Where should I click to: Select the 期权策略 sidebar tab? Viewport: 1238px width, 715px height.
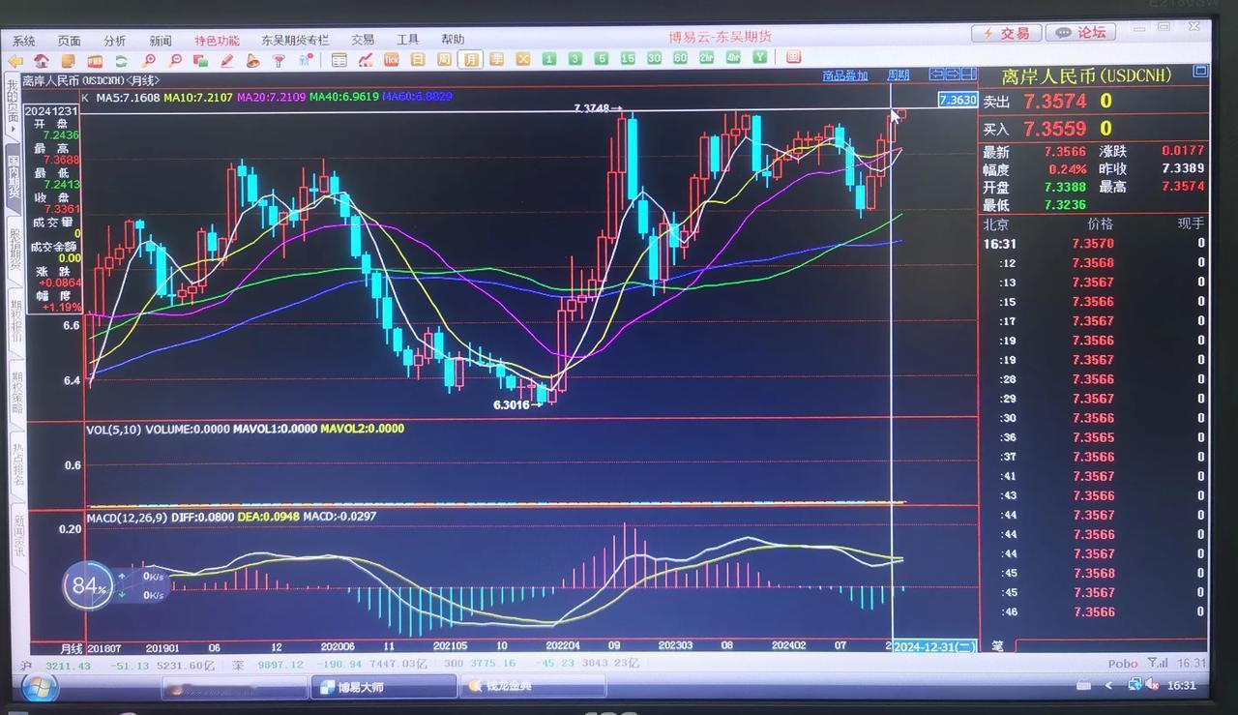(16, 393)
